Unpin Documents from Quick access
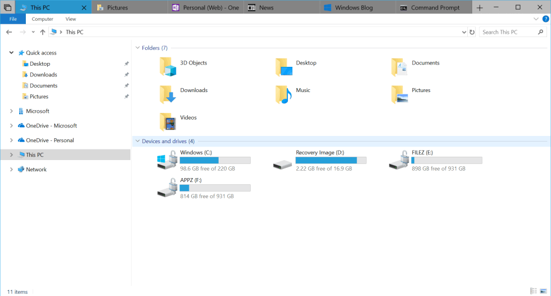The width and height of the screenshot is (551, 296). [127, 85]
